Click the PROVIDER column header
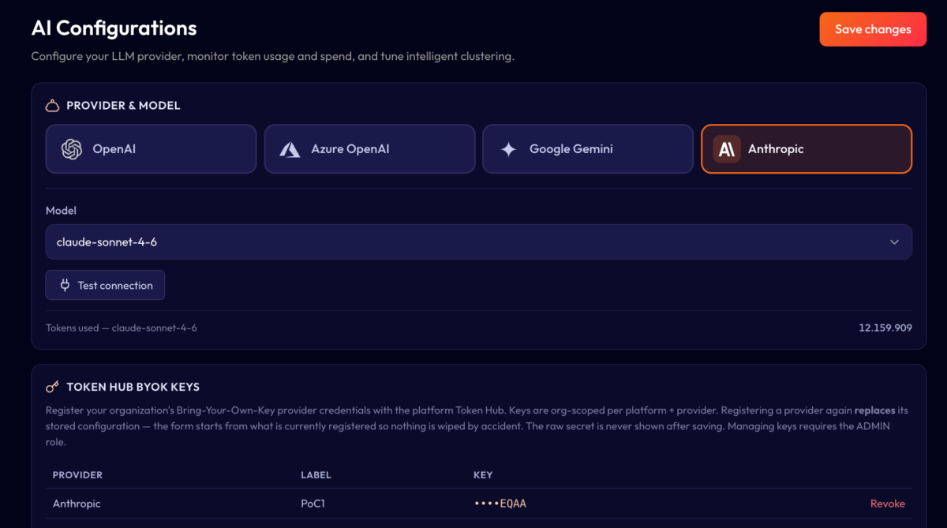The width and height of the screenshot is (947, 528). (x=77, y=475)
